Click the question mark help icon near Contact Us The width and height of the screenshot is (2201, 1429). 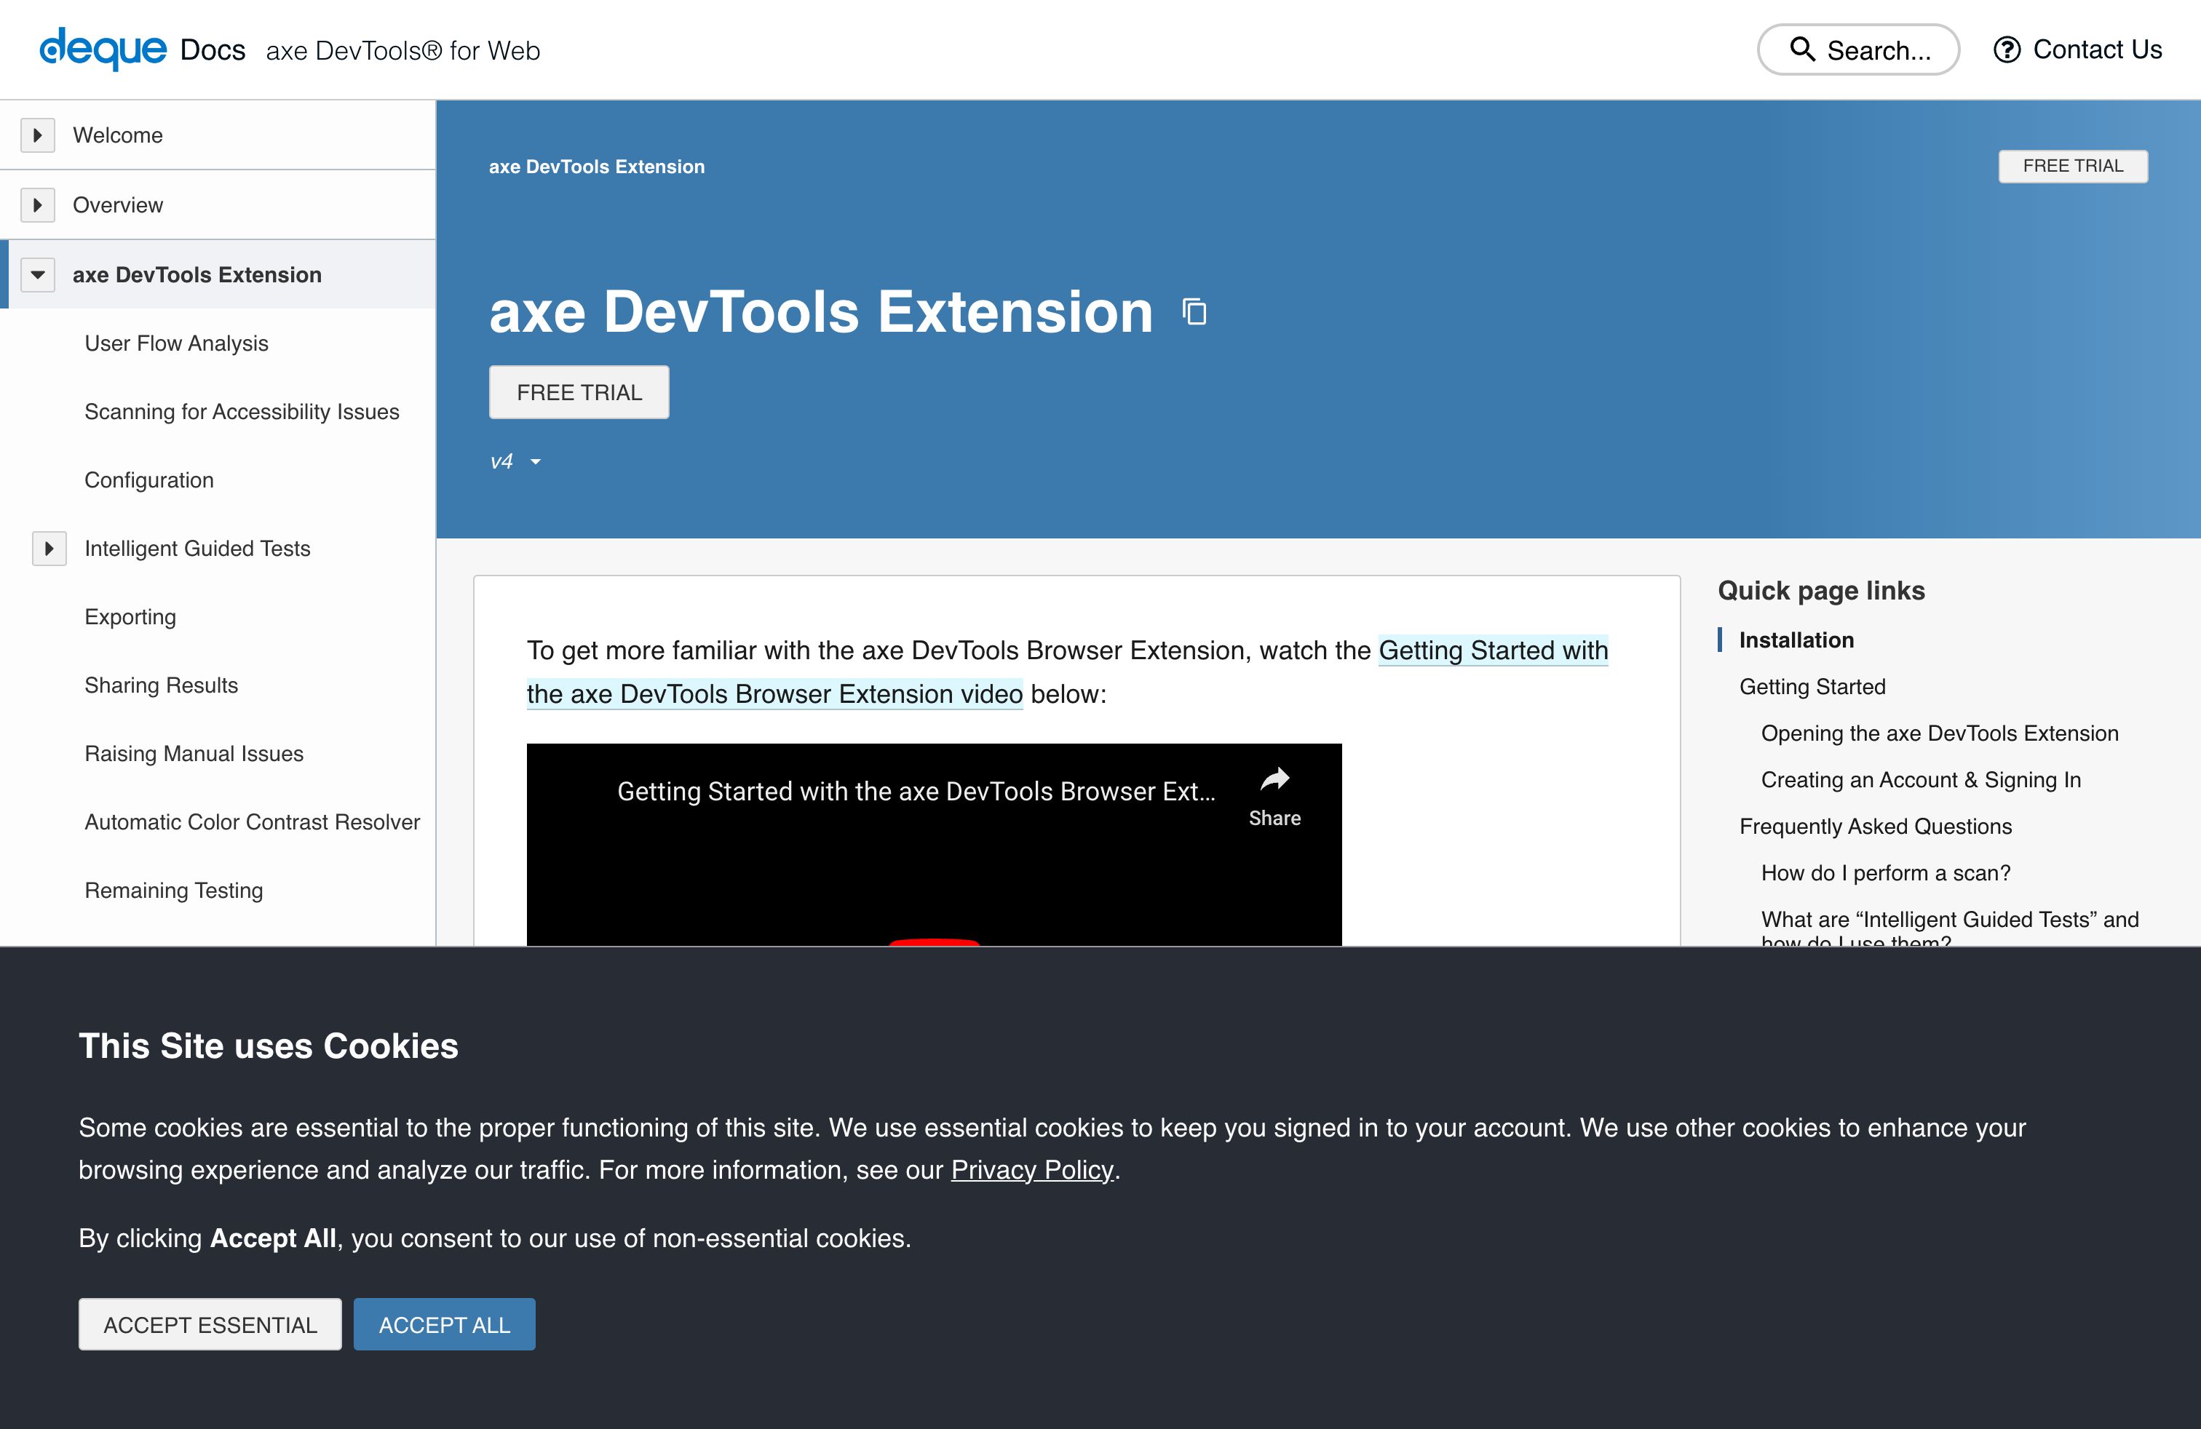pos(2006,50)
